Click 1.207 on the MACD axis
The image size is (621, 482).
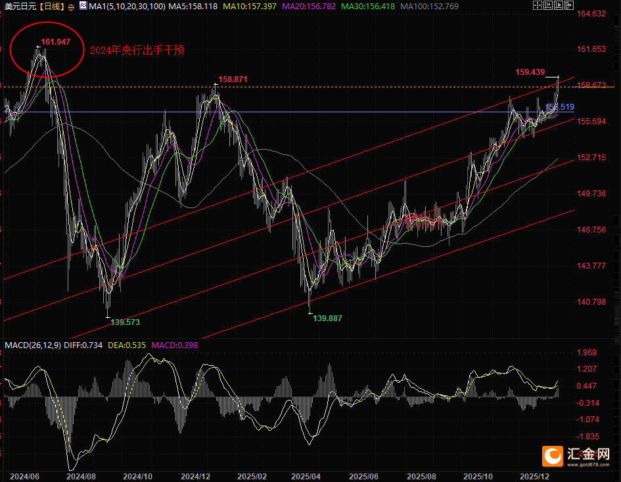click(587, 369)
